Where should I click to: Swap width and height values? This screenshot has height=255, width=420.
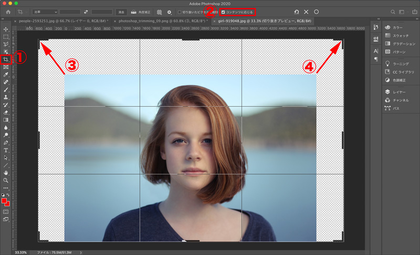(86, 12)
